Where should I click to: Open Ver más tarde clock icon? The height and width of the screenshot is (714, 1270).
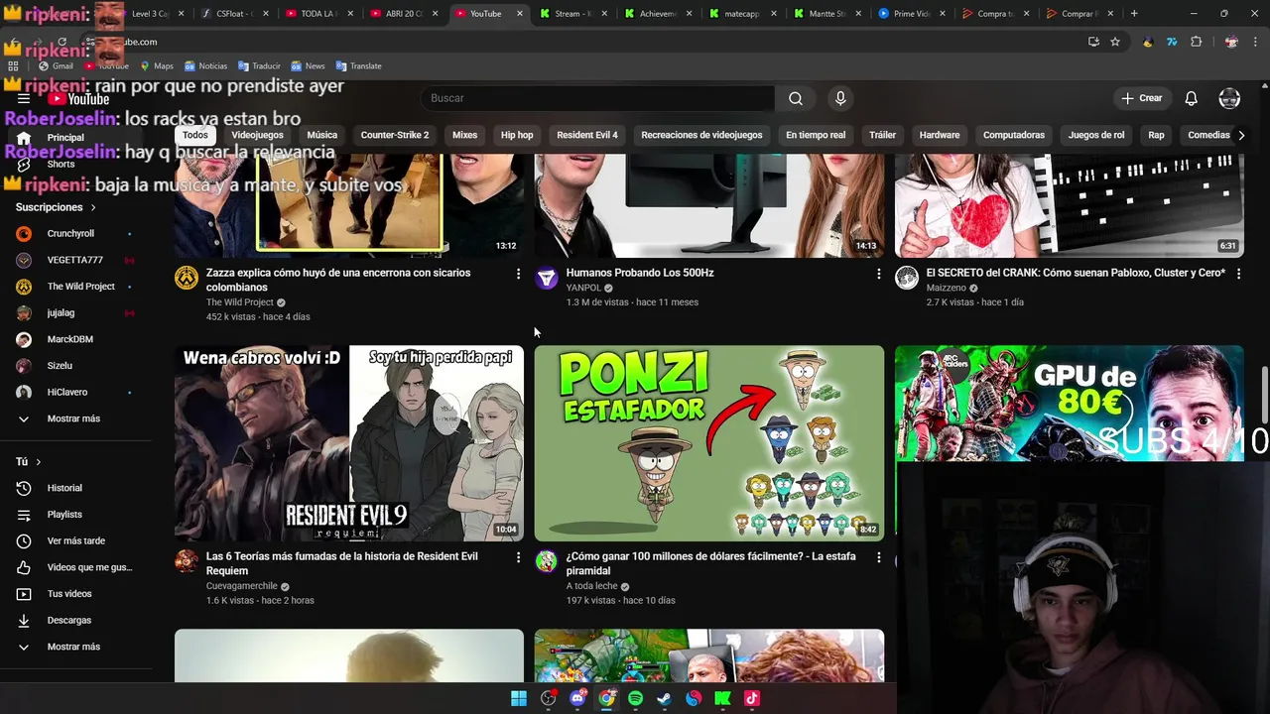(24, 540)
